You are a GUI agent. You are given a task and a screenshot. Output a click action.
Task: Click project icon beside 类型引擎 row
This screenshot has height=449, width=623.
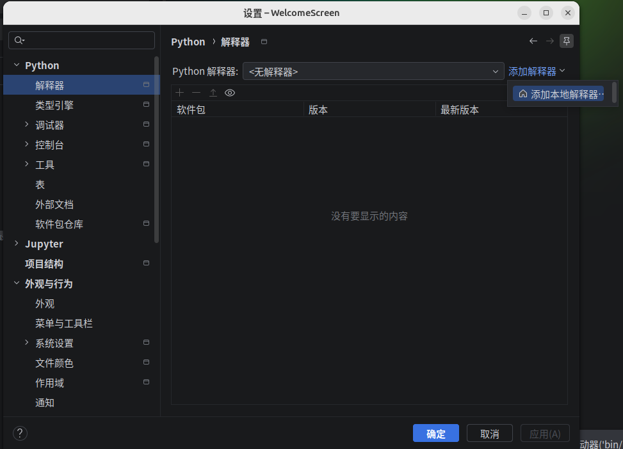146,104
